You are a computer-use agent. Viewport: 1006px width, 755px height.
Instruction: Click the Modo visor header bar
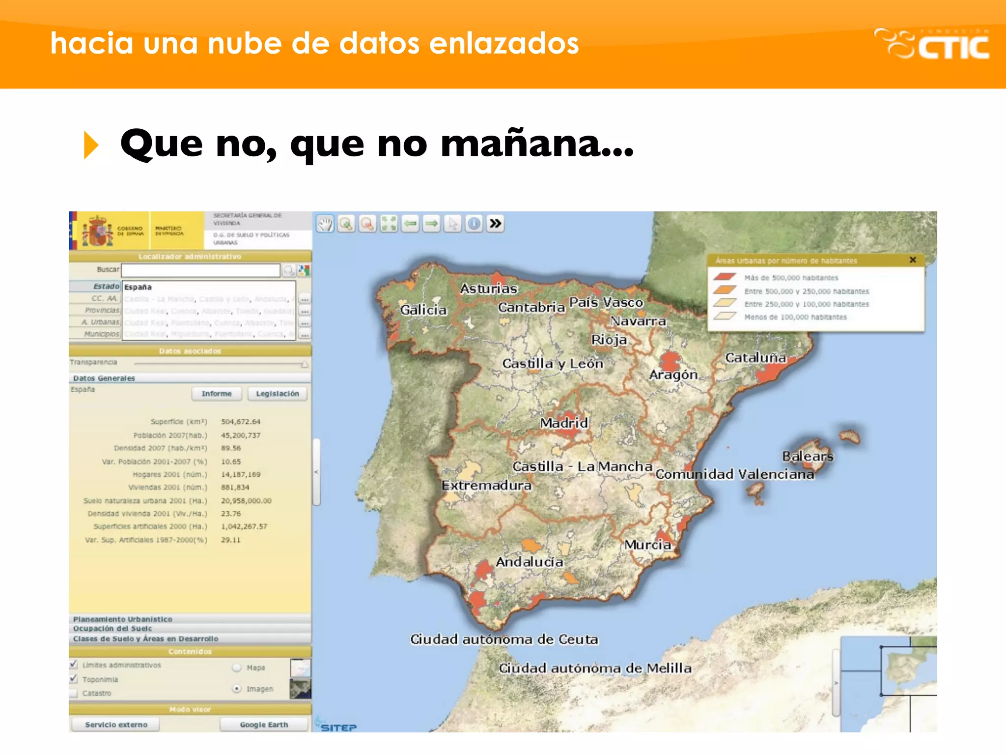(x=190, y=709)
